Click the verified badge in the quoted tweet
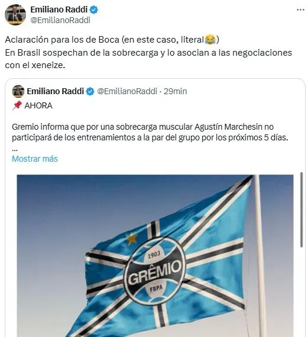This screenshot has width=308, height=337. click(x=90, y=92)
